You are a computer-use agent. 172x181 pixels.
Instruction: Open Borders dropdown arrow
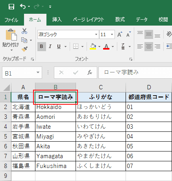pyautogui.click(x=82, y=46)
